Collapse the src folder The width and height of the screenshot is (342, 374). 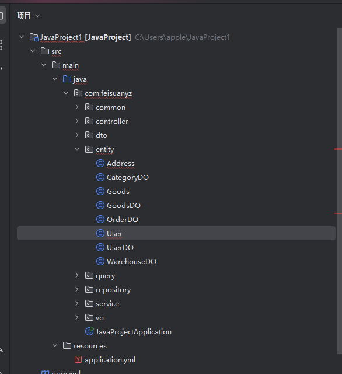click(x=33, y=51)
